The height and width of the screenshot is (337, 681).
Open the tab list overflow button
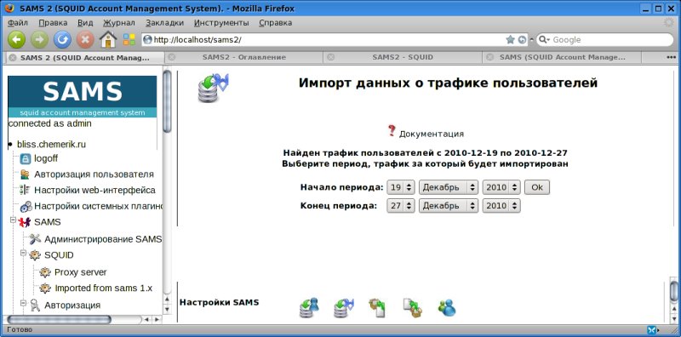pyautogui.click(x=671, y=57)
